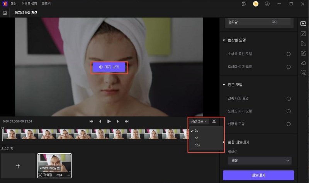This screenshot has height=183, width=309.
Task: Select the eraser tool in right sidebar
Action: (x=303, y=63)
